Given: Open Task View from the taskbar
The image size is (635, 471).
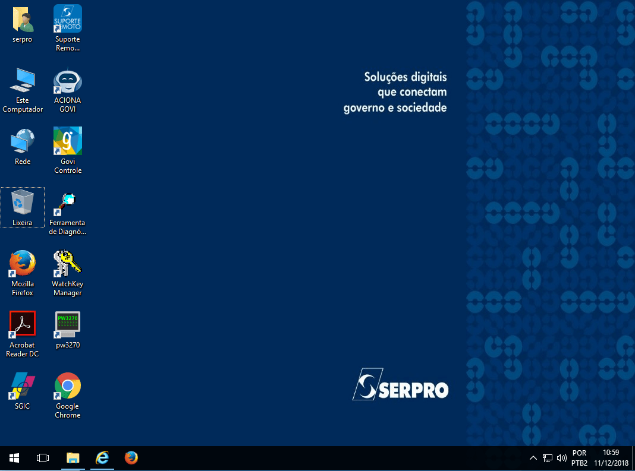Looking at the screenshot, I should [43, 458].
